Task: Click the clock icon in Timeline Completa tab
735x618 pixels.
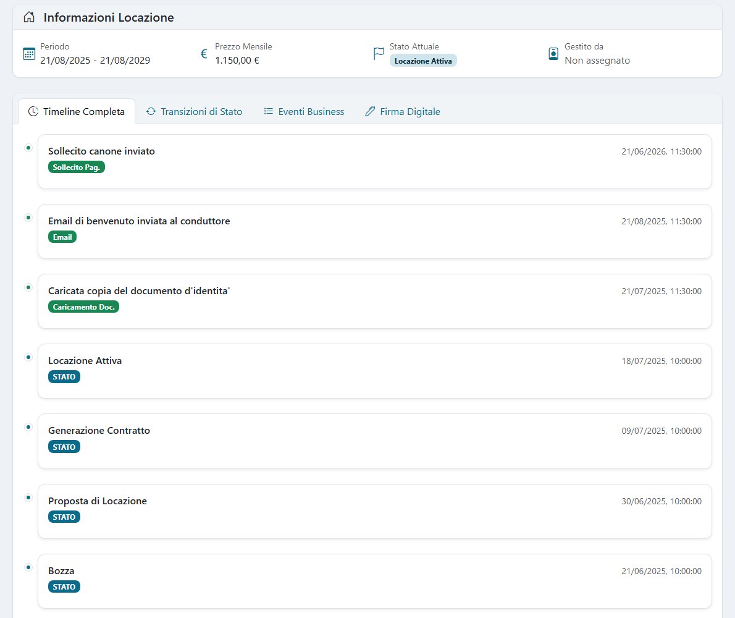Action: (33, 112)
